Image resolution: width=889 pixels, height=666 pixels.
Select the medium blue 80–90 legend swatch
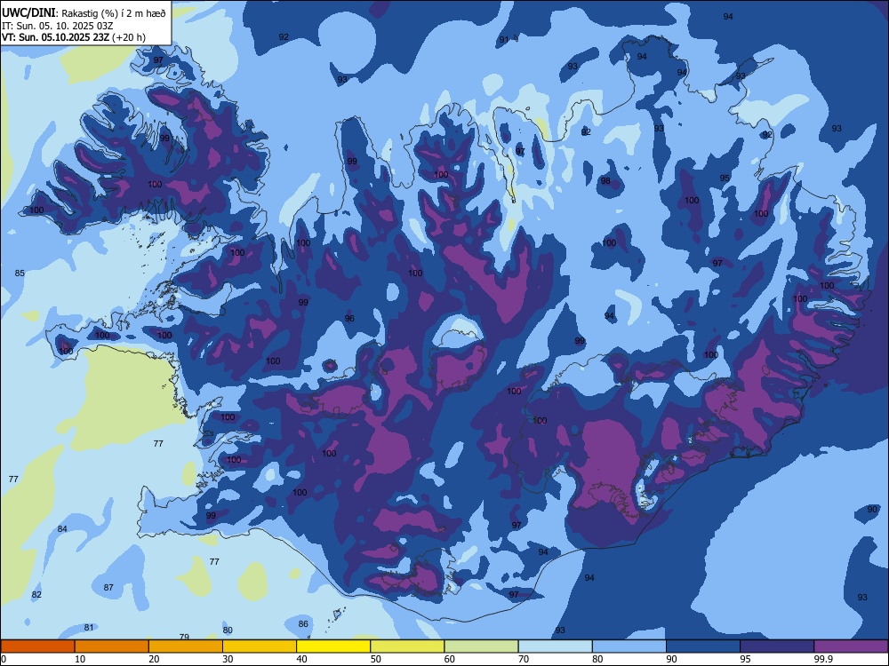[x=629, y=646]
